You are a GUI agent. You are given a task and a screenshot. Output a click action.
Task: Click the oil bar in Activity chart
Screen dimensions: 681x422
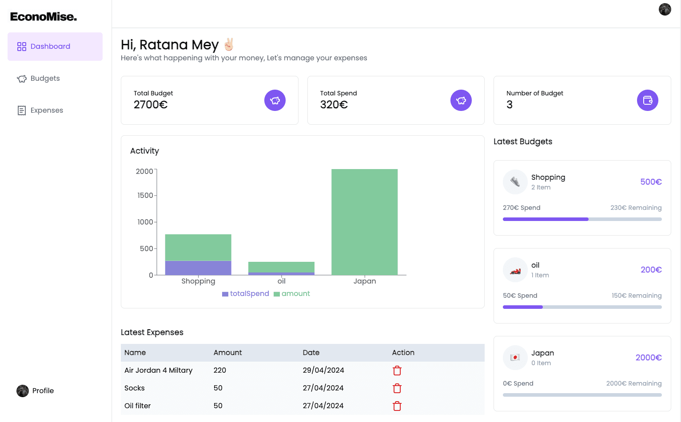[x=281, y=268]
